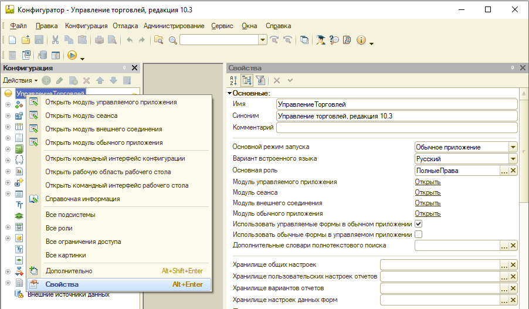This screenshot has height=309, width=529.
Task: Click Открыть link for Модуль обычного приложения
Action: pyautogui.click(x=428, y=213)
